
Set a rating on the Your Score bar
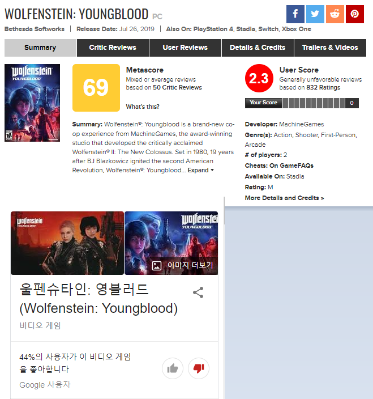pyautogui.click(x=314, y=103)
